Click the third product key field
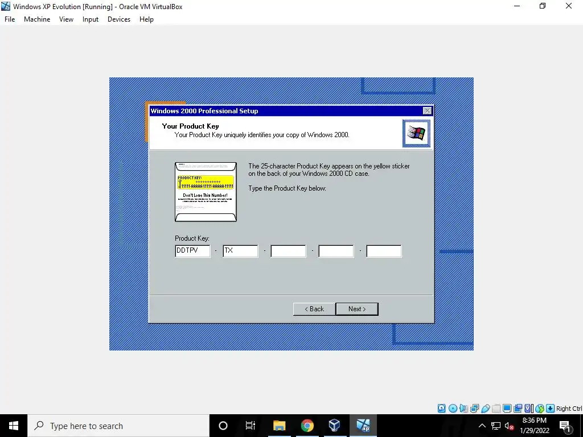This screenshot has height=437, width=583. (288, 251)
